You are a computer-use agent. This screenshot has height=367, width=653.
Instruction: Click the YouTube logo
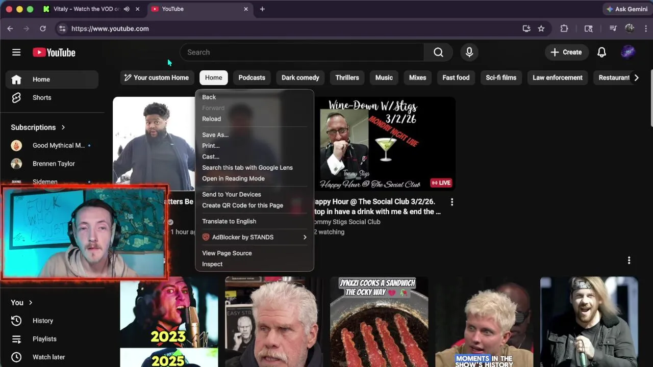pyautogui.click(x=54, y=53)
